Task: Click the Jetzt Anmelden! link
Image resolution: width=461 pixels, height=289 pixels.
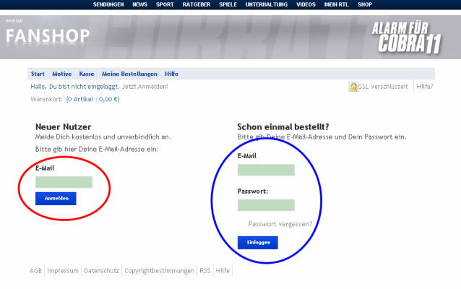Action: 145,87
